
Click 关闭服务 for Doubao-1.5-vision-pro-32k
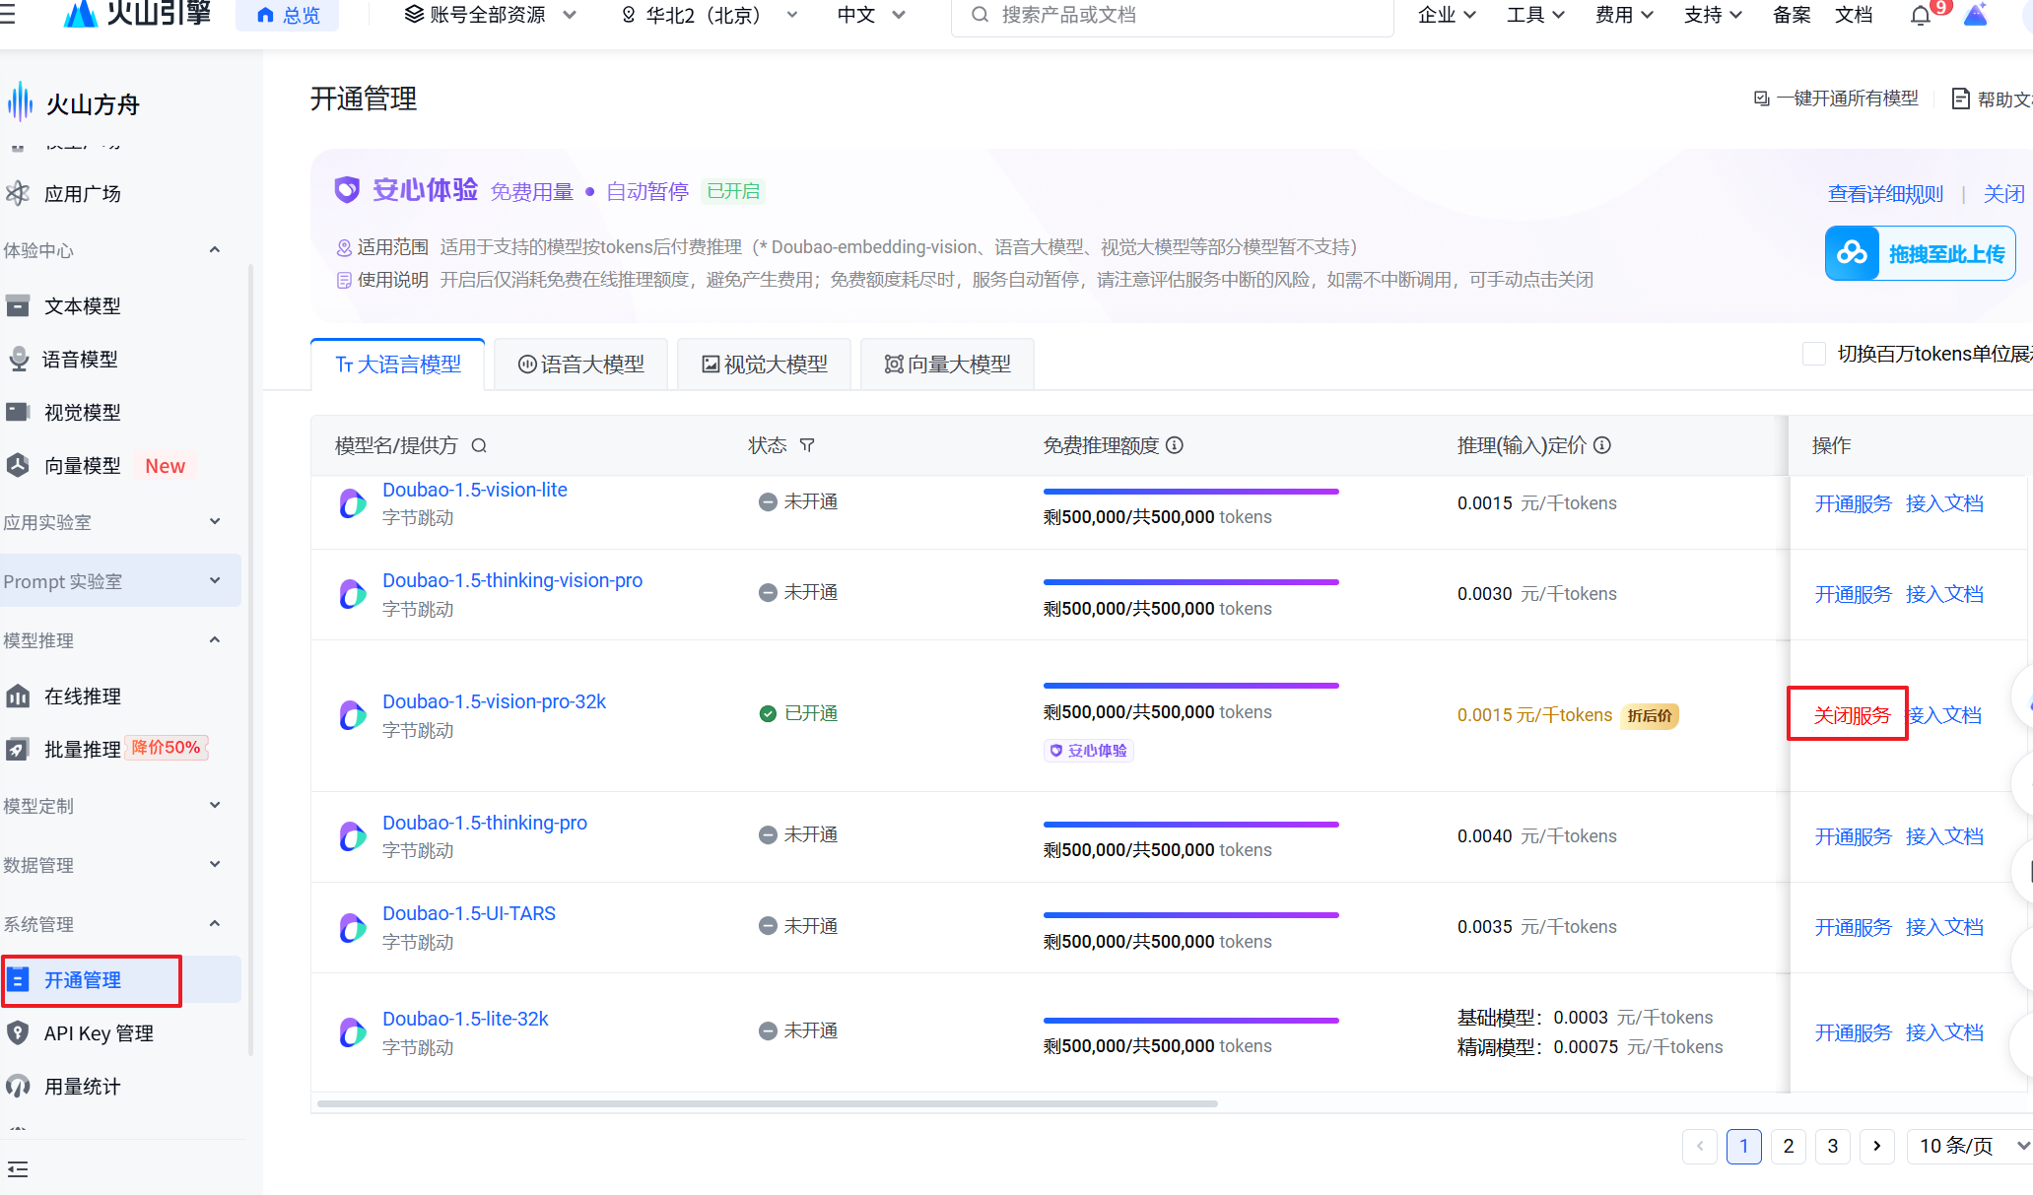(1852, 715)
